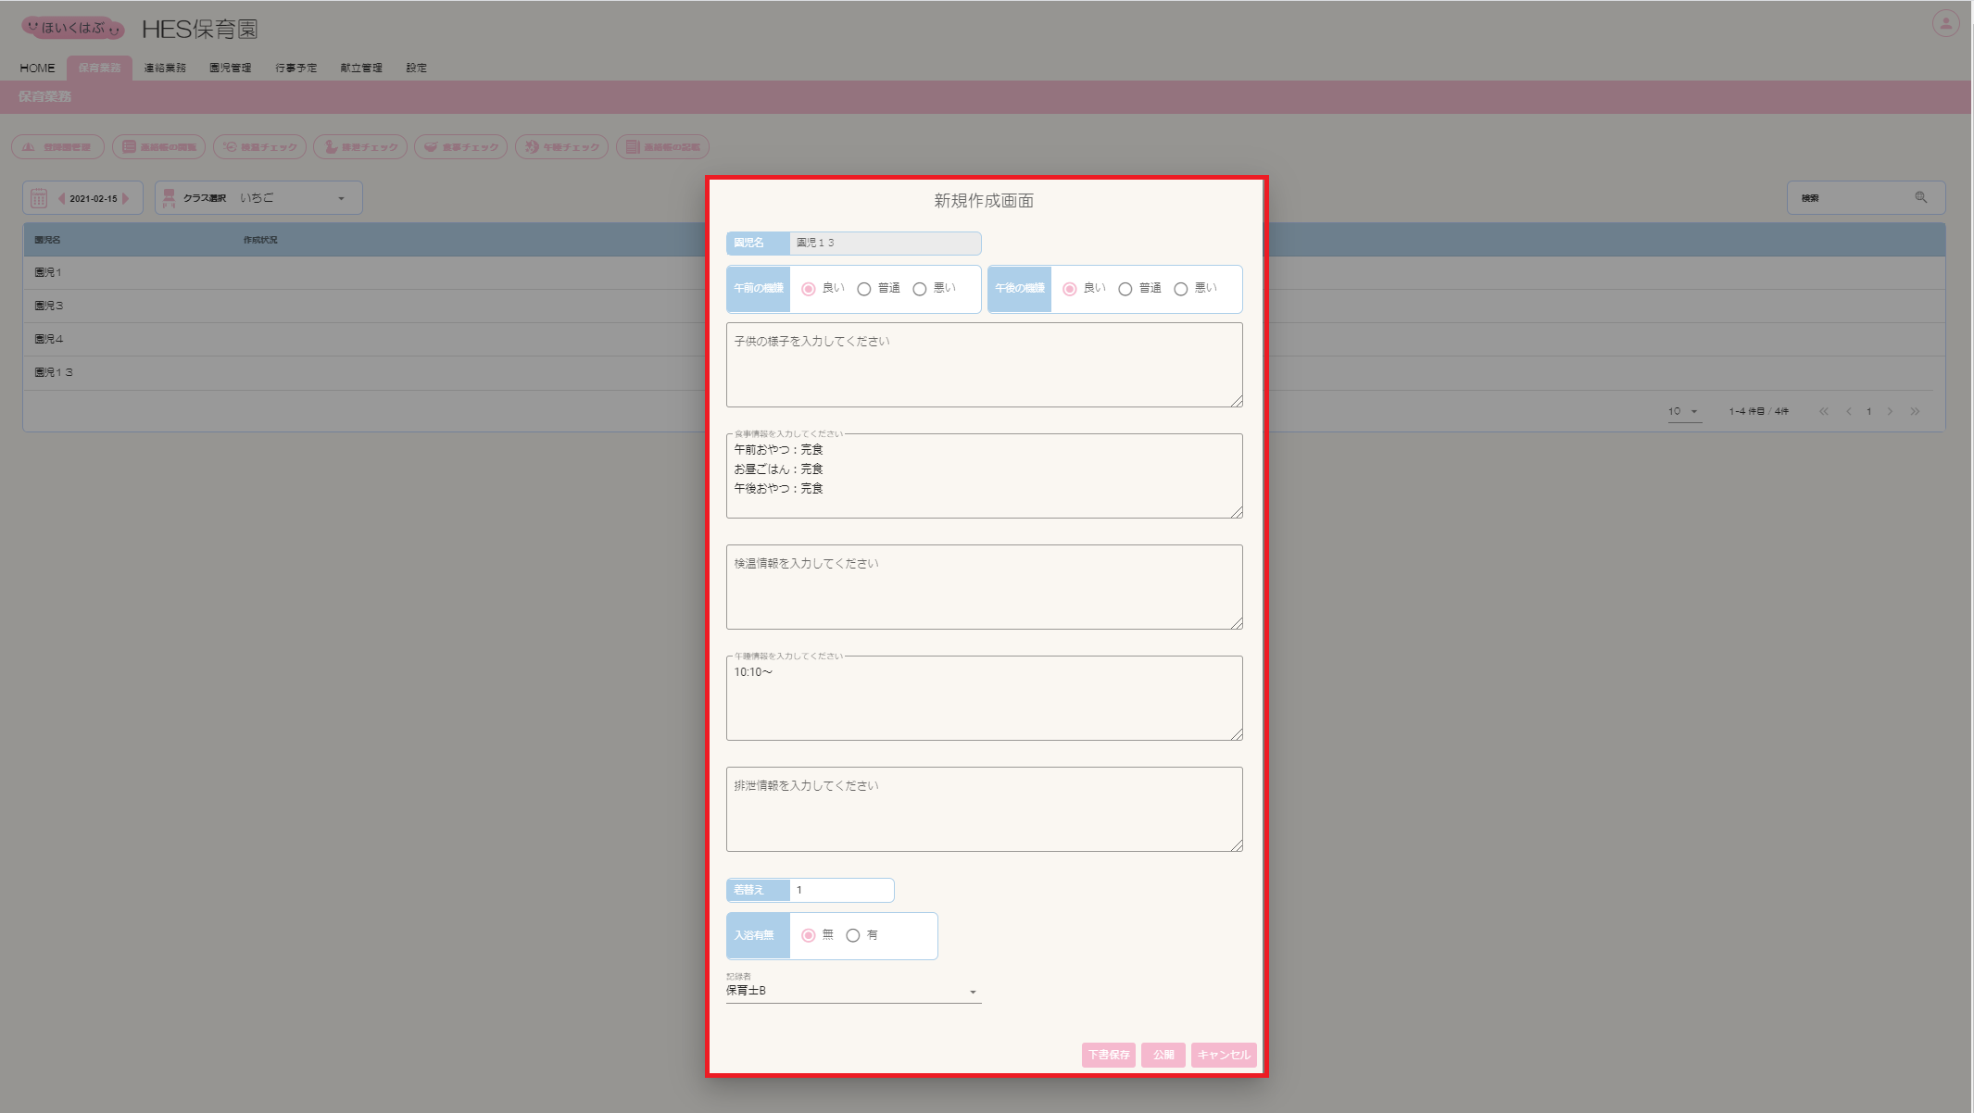The image size is (1974, 1113).
Task: Switch to 献立管理 tab
Action: (x=361, y=68)
